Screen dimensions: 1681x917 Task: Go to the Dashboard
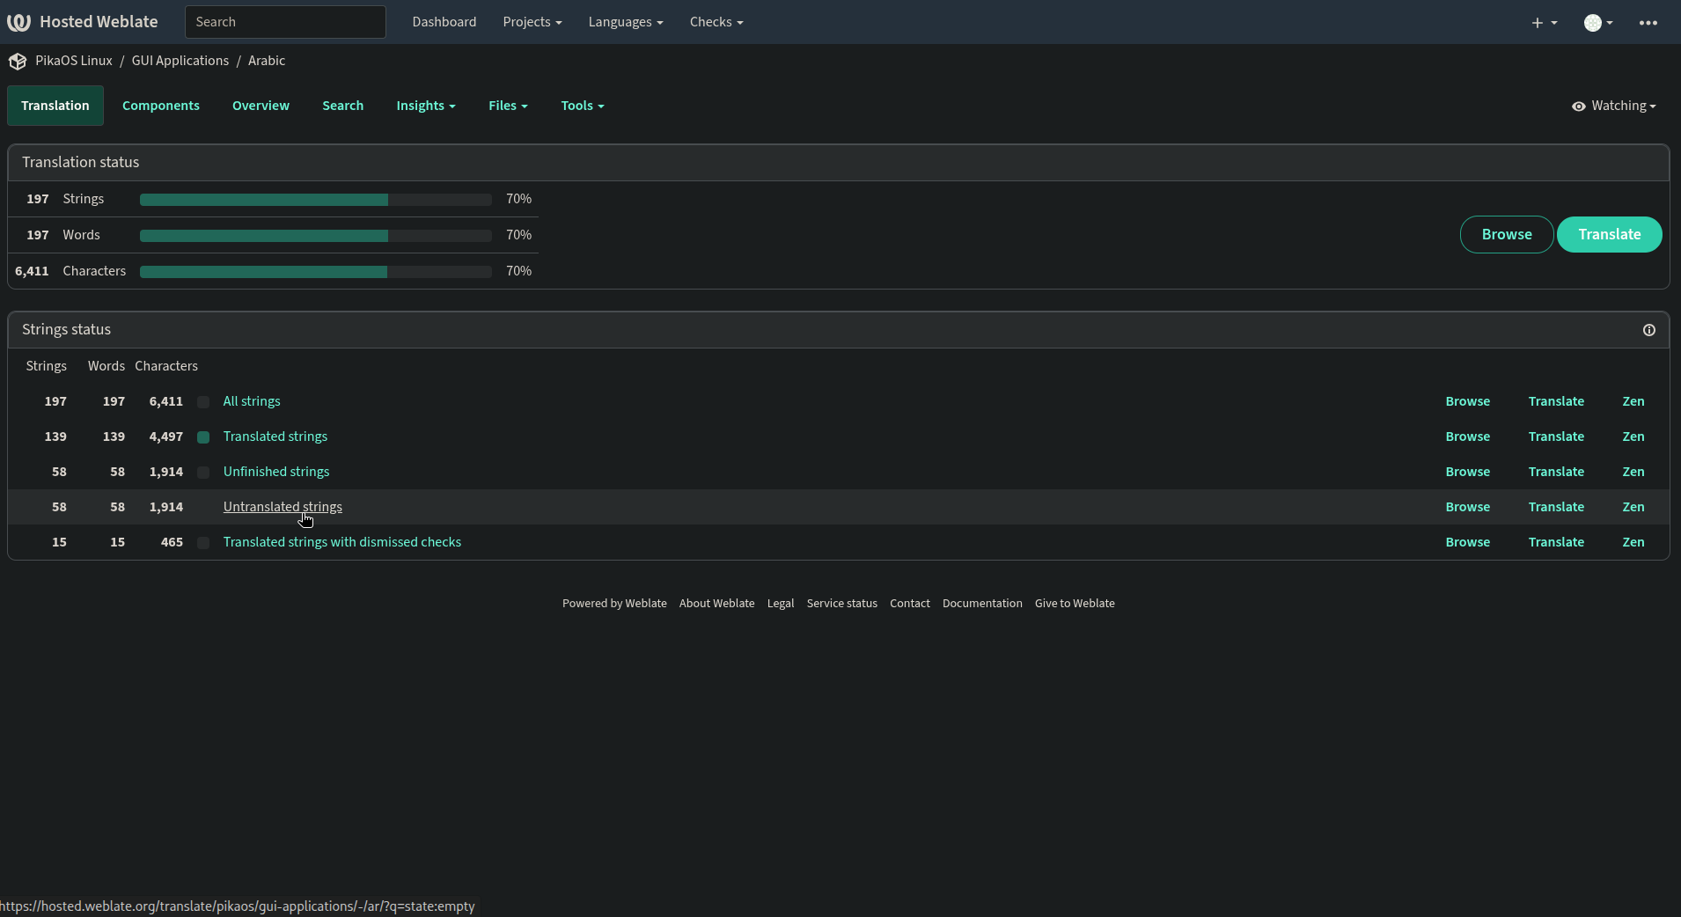pyautogui.click(x=444, y=22)
